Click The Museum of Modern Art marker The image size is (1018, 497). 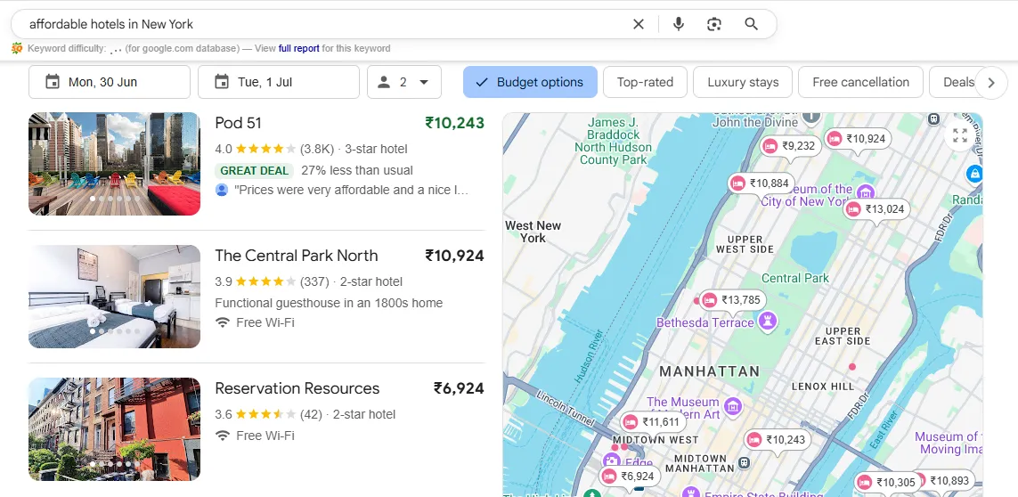click(733, 407)
